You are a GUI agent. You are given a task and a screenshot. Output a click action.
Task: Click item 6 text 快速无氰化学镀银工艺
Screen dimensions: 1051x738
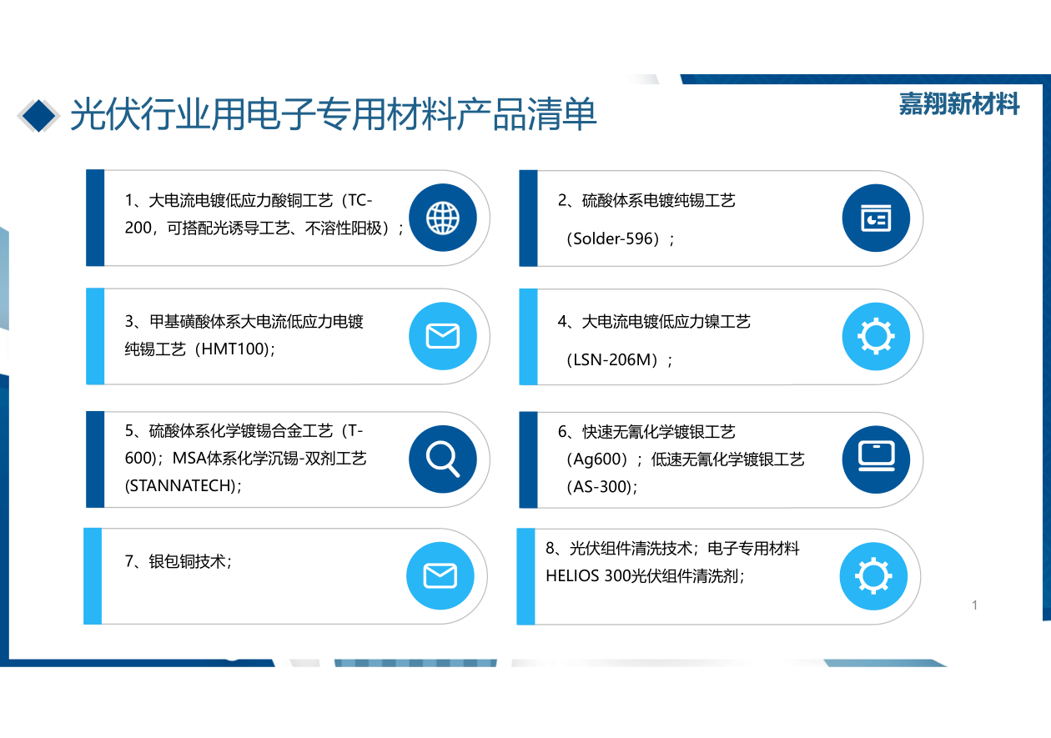(x=647, y=432)
